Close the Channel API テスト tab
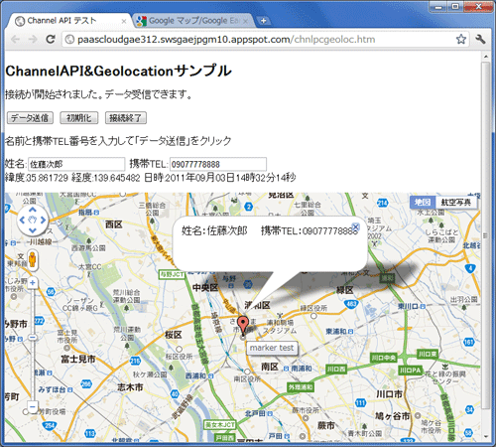Screen dimensions: 496x447 (x=124, y=21)
